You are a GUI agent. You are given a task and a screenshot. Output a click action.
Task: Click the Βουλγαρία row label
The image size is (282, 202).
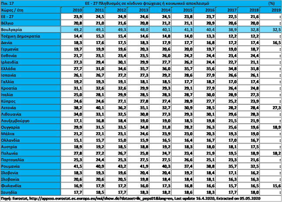[x=13, y=29]
